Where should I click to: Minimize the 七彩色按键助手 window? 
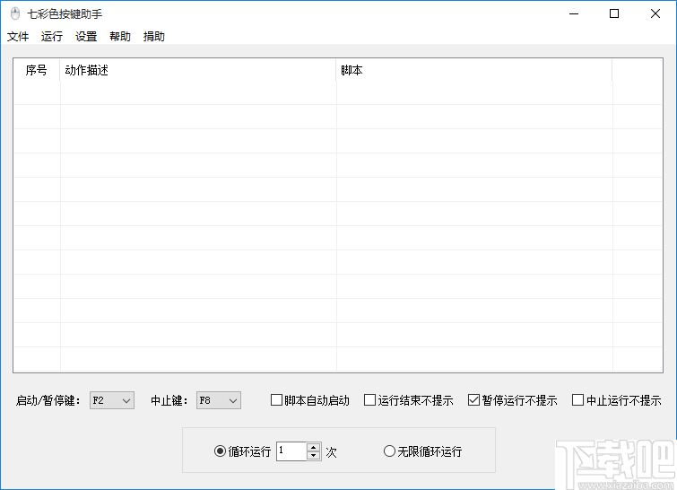[574, 13]
